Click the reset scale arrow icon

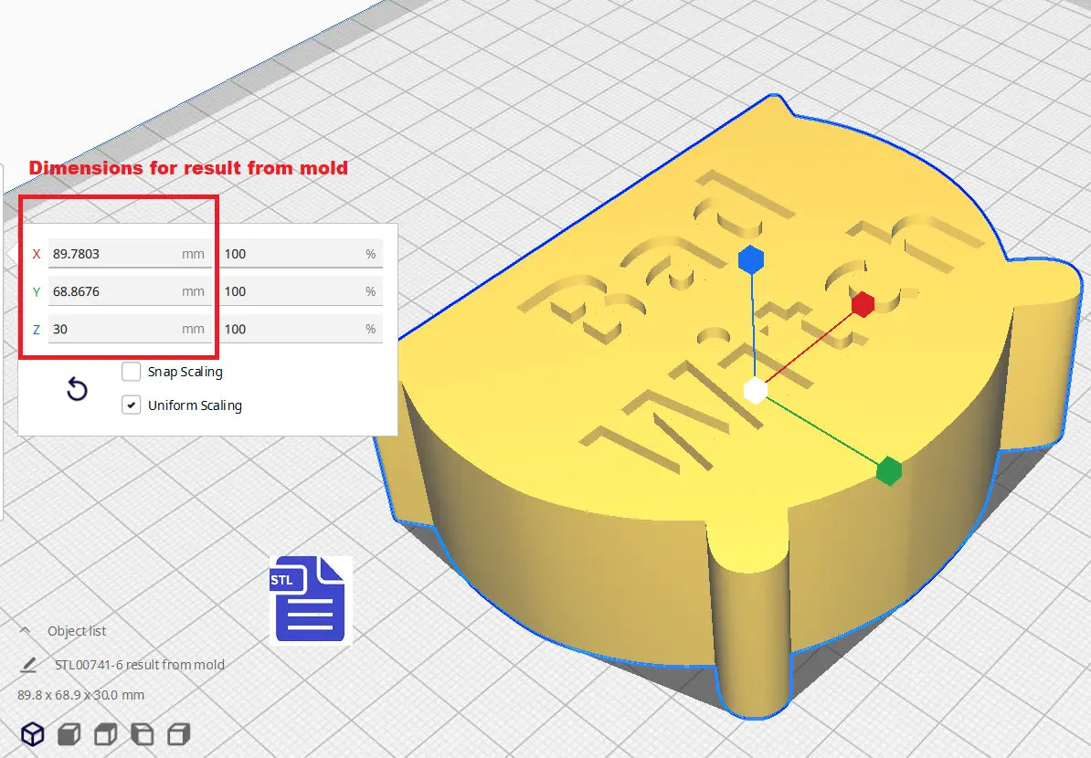pyautogui.click(x=78, y=390)
